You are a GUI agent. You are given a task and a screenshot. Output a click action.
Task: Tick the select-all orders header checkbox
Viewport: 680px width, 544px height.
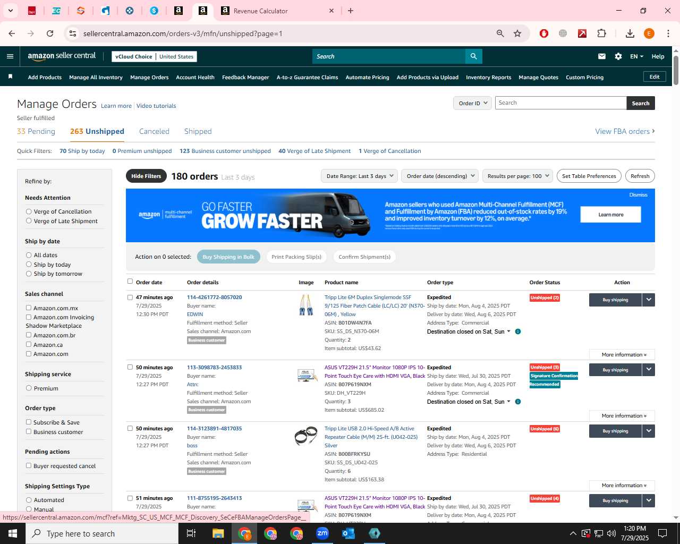click(x=130, y=282)
